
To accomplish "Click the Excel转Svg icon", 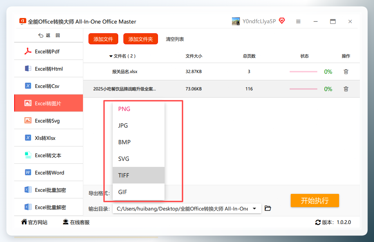I will point(28,120).
